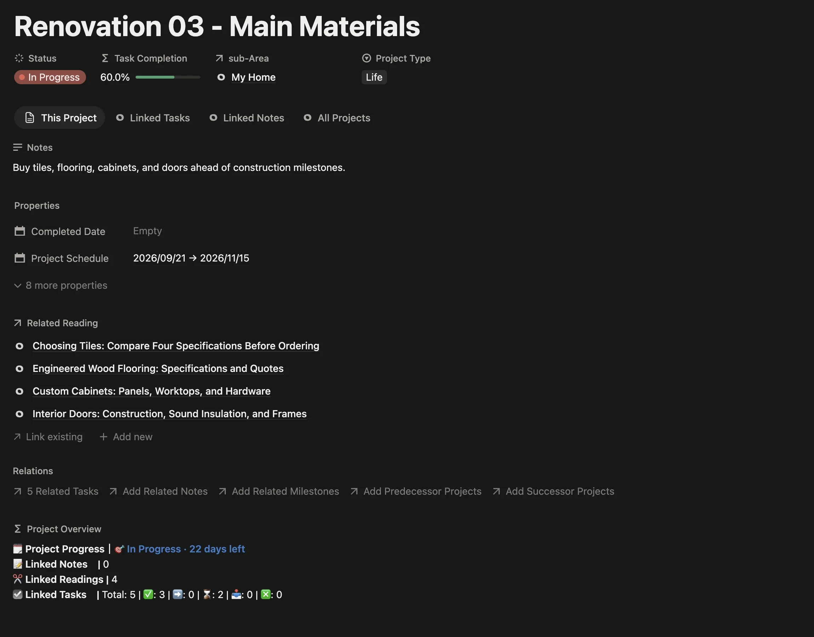
Task: Click the Related Reading arrow icon
Action: 18,323
